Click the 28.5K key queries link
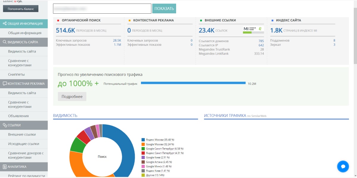The height and width of the screenshot is (178, 357). tap(117, 40)
